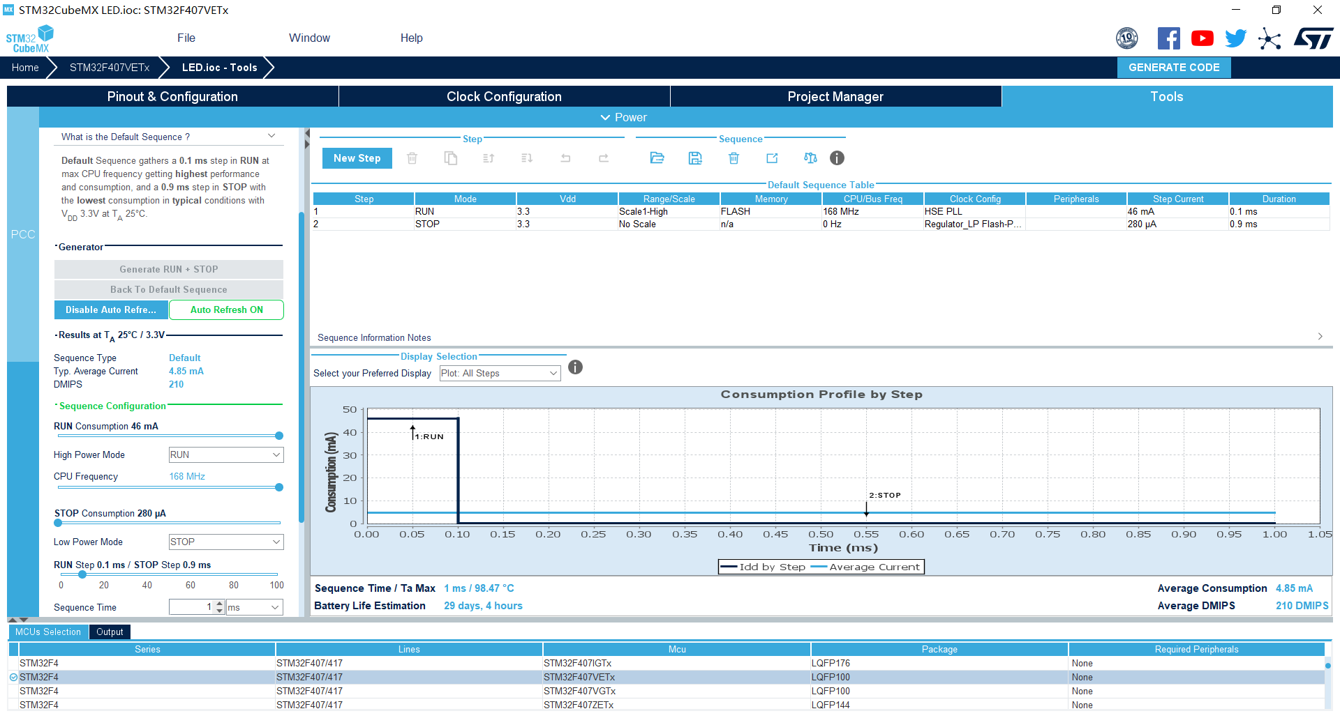1340x718 pixels.
Task: Open the Low Power Mode dropdown
Action: click(x=226, y=542)
